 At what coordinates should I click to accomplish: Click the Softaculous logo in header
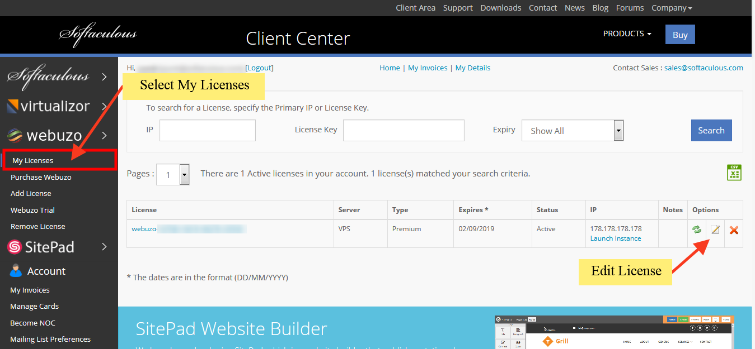pyautogui.click(x=98, y=34)
